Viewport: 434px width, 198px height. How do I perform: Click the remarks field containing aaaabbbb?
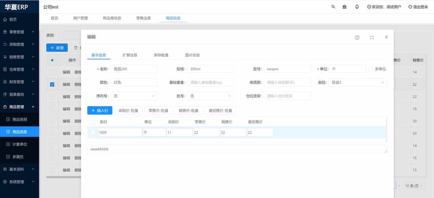237,149
